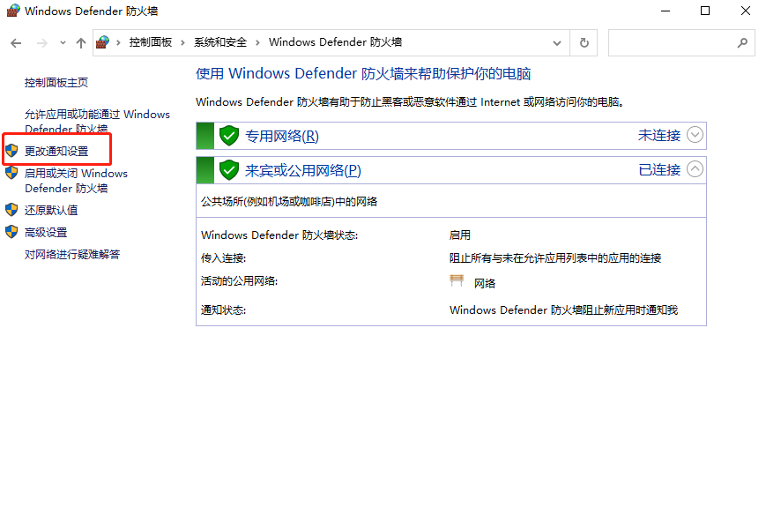
Task: Click shield icon beside 更改通知设置
Action: 11,151
